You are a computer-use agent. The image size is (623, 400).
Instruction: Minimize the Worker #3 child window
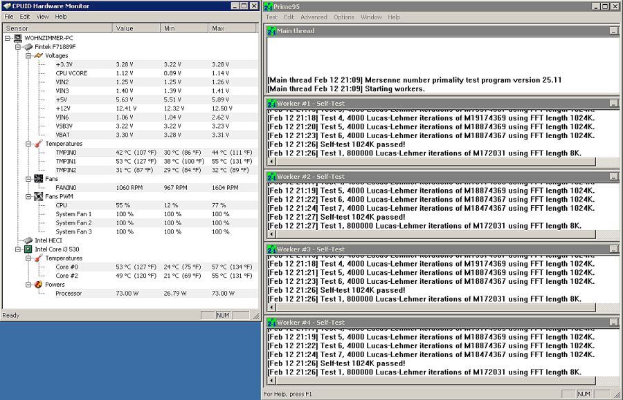613,249
